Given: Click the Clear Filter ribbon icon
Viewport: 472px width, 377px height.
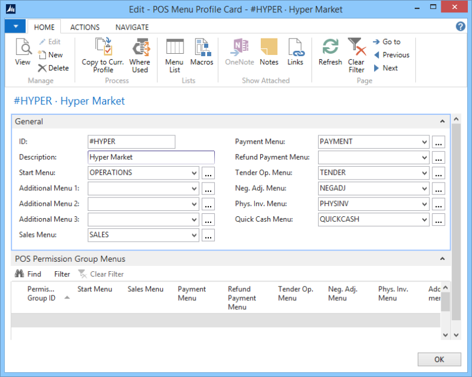Looking at the screenshot, I should (356, 52).
